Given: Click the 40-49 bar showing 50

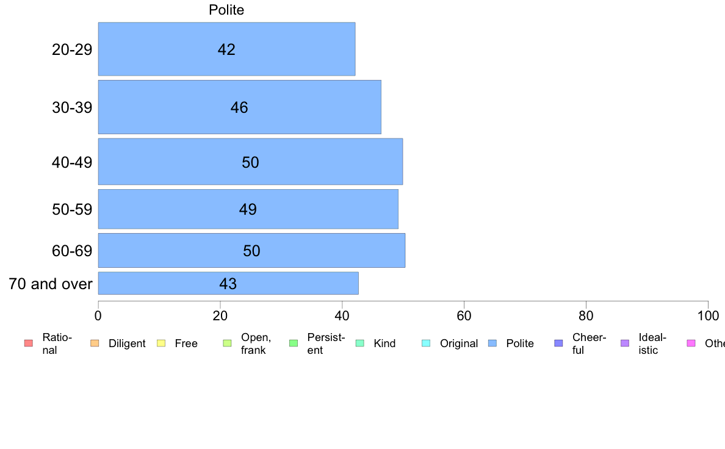Looking at the screenshot, I should pyautogui.click(x=250, y=162).
